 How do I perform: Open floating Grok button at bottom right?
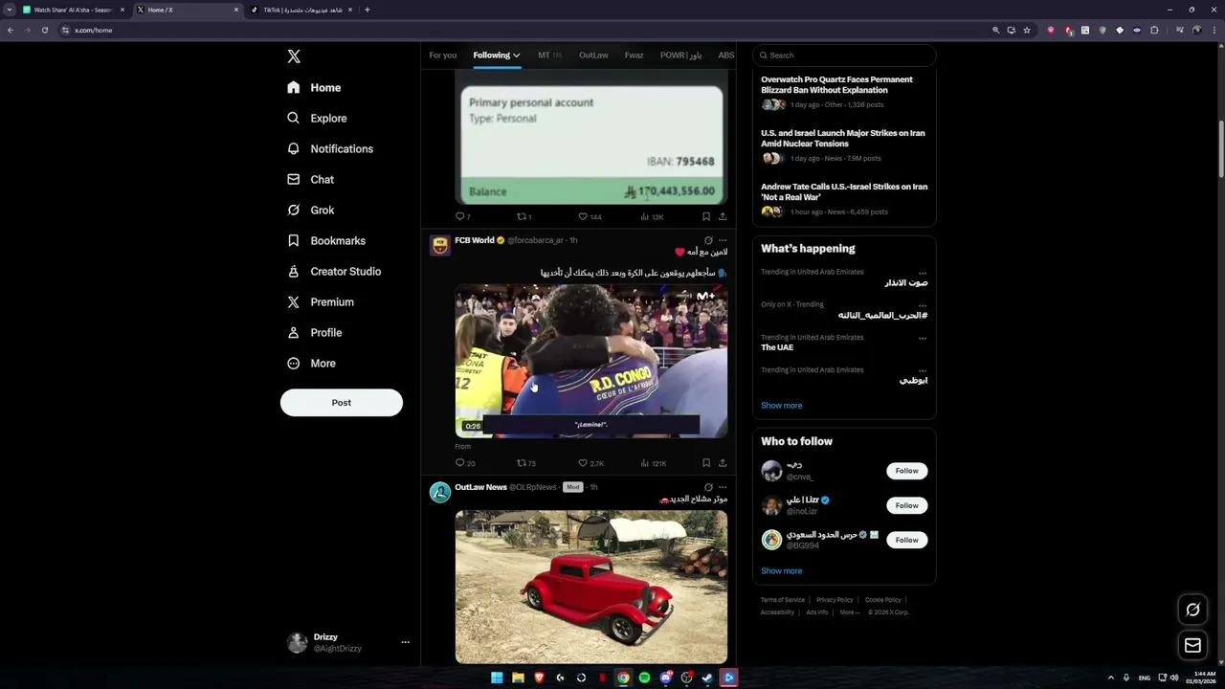[x=1192, y=610]
